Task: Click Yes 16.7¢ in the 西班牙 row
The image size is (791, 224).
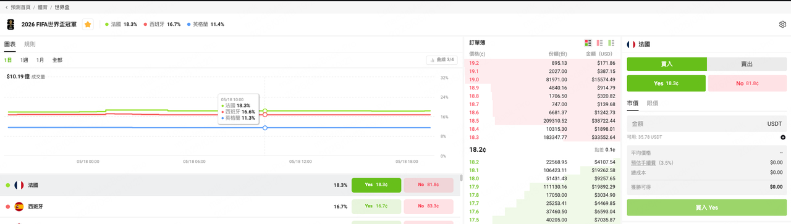Action: point(376,206)
